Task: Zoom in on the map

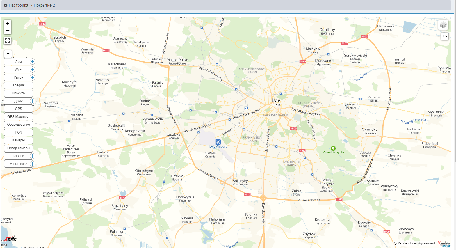Action: point(8,23)
